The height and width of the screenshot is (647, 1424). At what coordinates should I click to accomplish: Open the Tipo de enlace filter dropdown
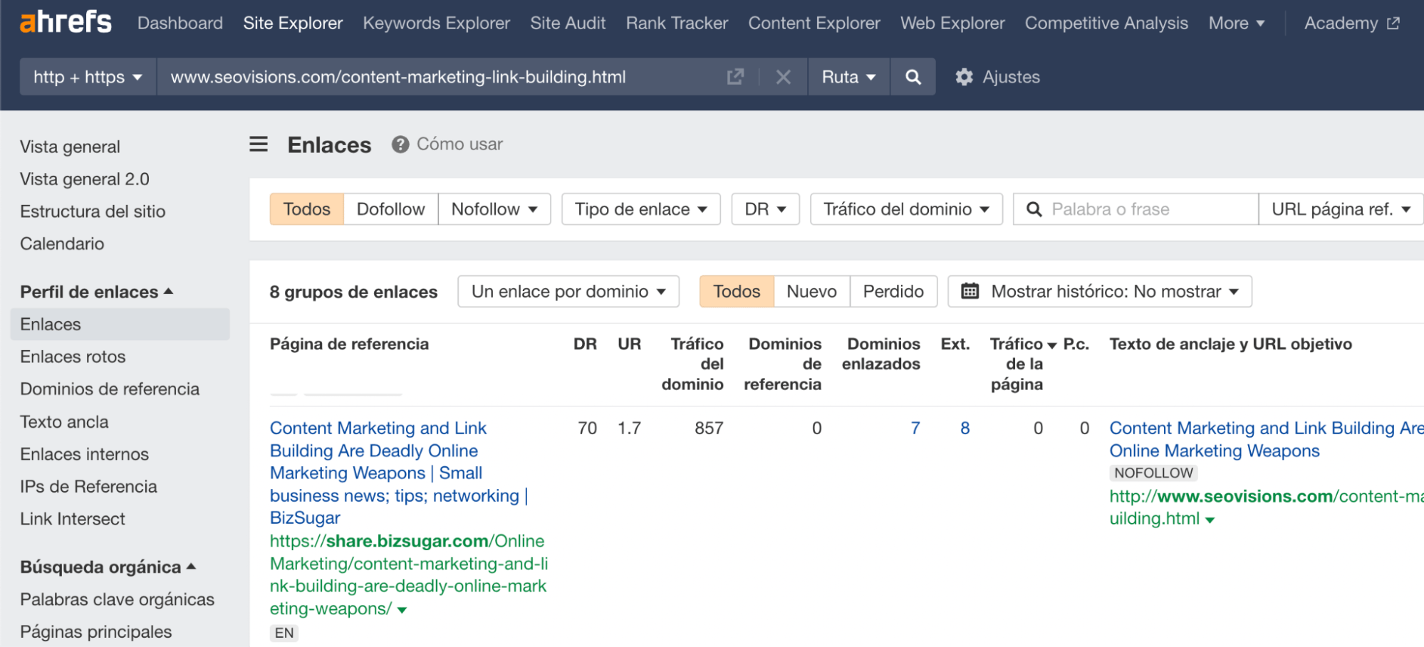coord(639,209)
